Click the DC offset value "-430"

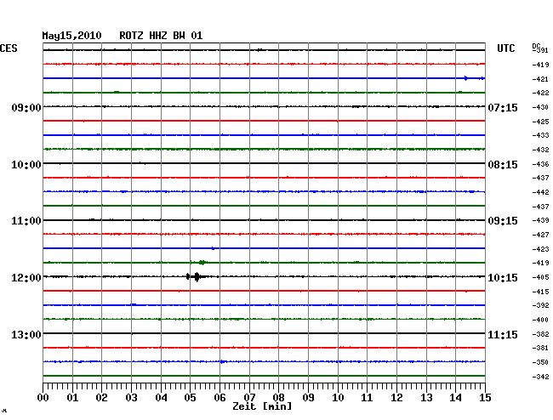pyautogui.click(x=540, y=107)
